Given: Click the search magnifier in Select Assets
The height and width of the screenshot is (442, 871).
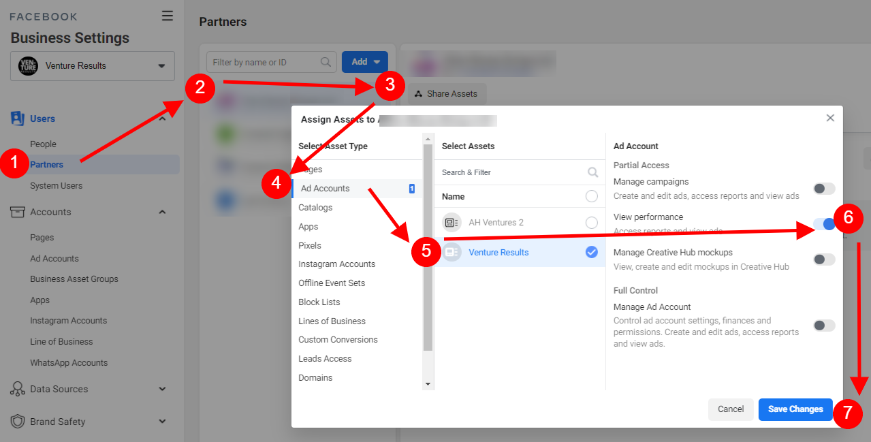Looking at the screenshot, I should point(592,172).
